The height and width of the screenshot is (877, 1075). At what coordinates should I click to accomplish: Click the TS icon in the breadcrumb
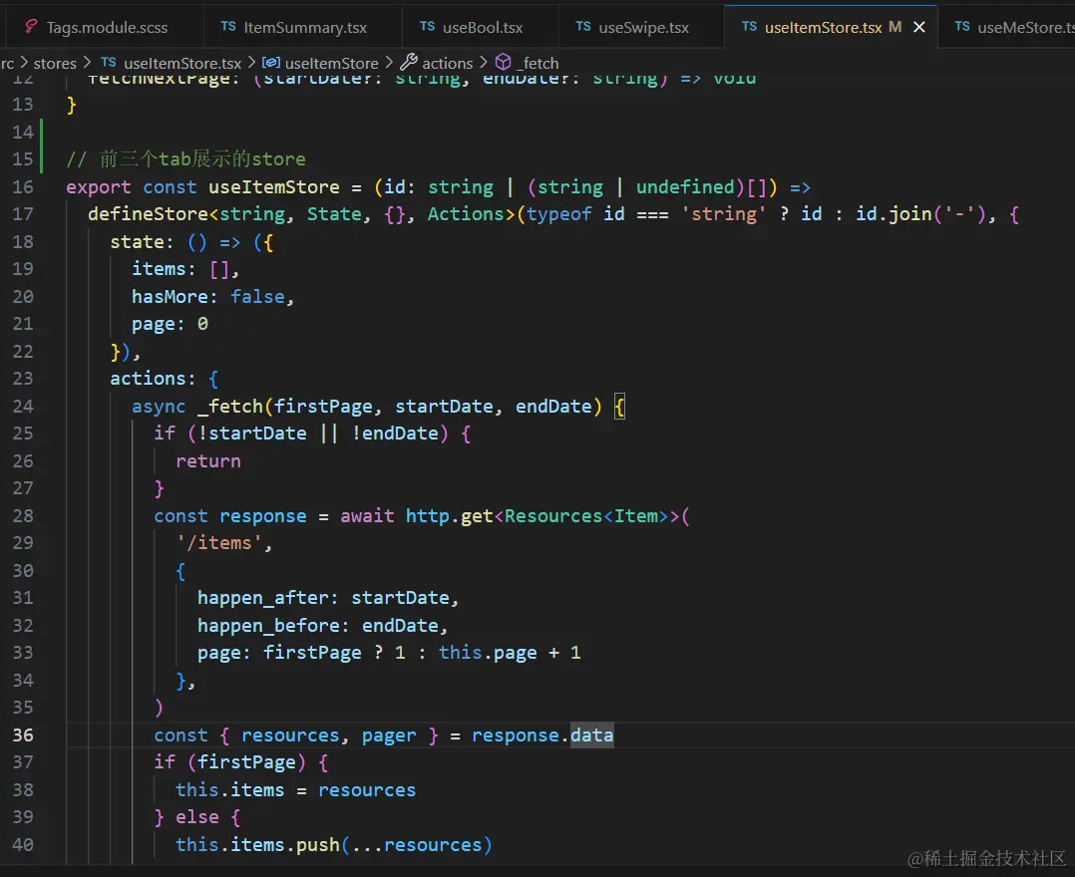[x=109, y=62]
